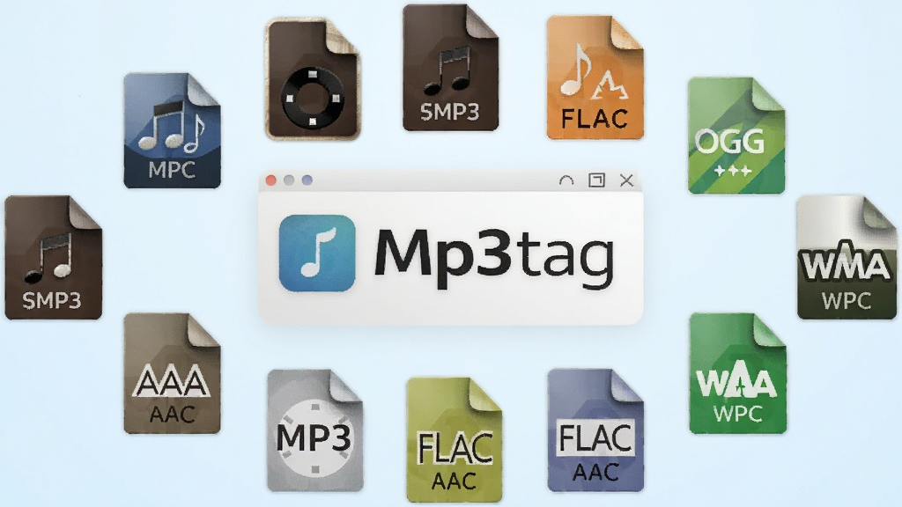
Task: Click the blue Mp3tag music note logo
Action: (x=317, y=253)
